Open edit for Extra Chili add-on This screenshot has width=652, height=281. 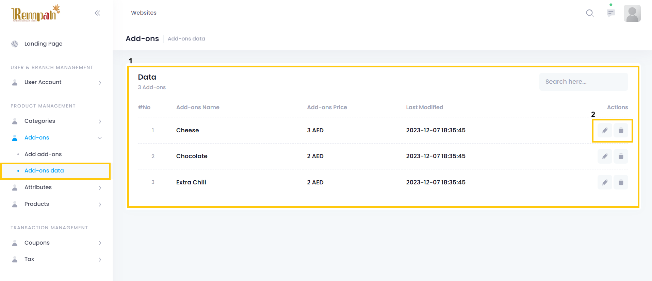point(605,183)
